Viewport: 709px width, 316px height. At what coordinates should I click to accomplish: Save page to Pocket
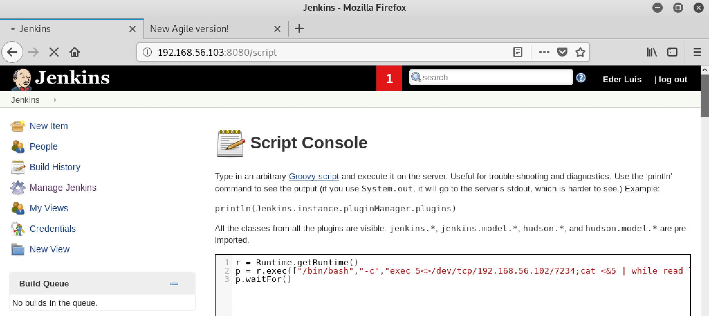click(x=562, y=52)
